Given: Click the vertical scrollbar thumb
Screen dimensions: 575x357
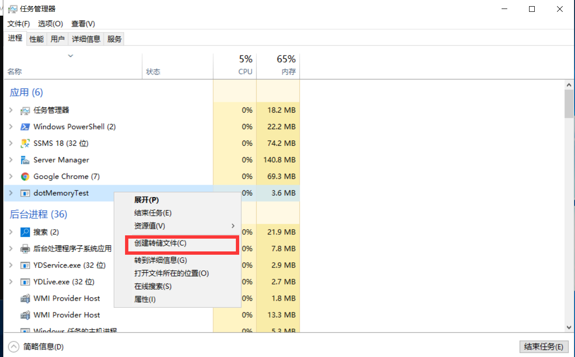Looking at the screenshot, I should [x=569, y=103].
